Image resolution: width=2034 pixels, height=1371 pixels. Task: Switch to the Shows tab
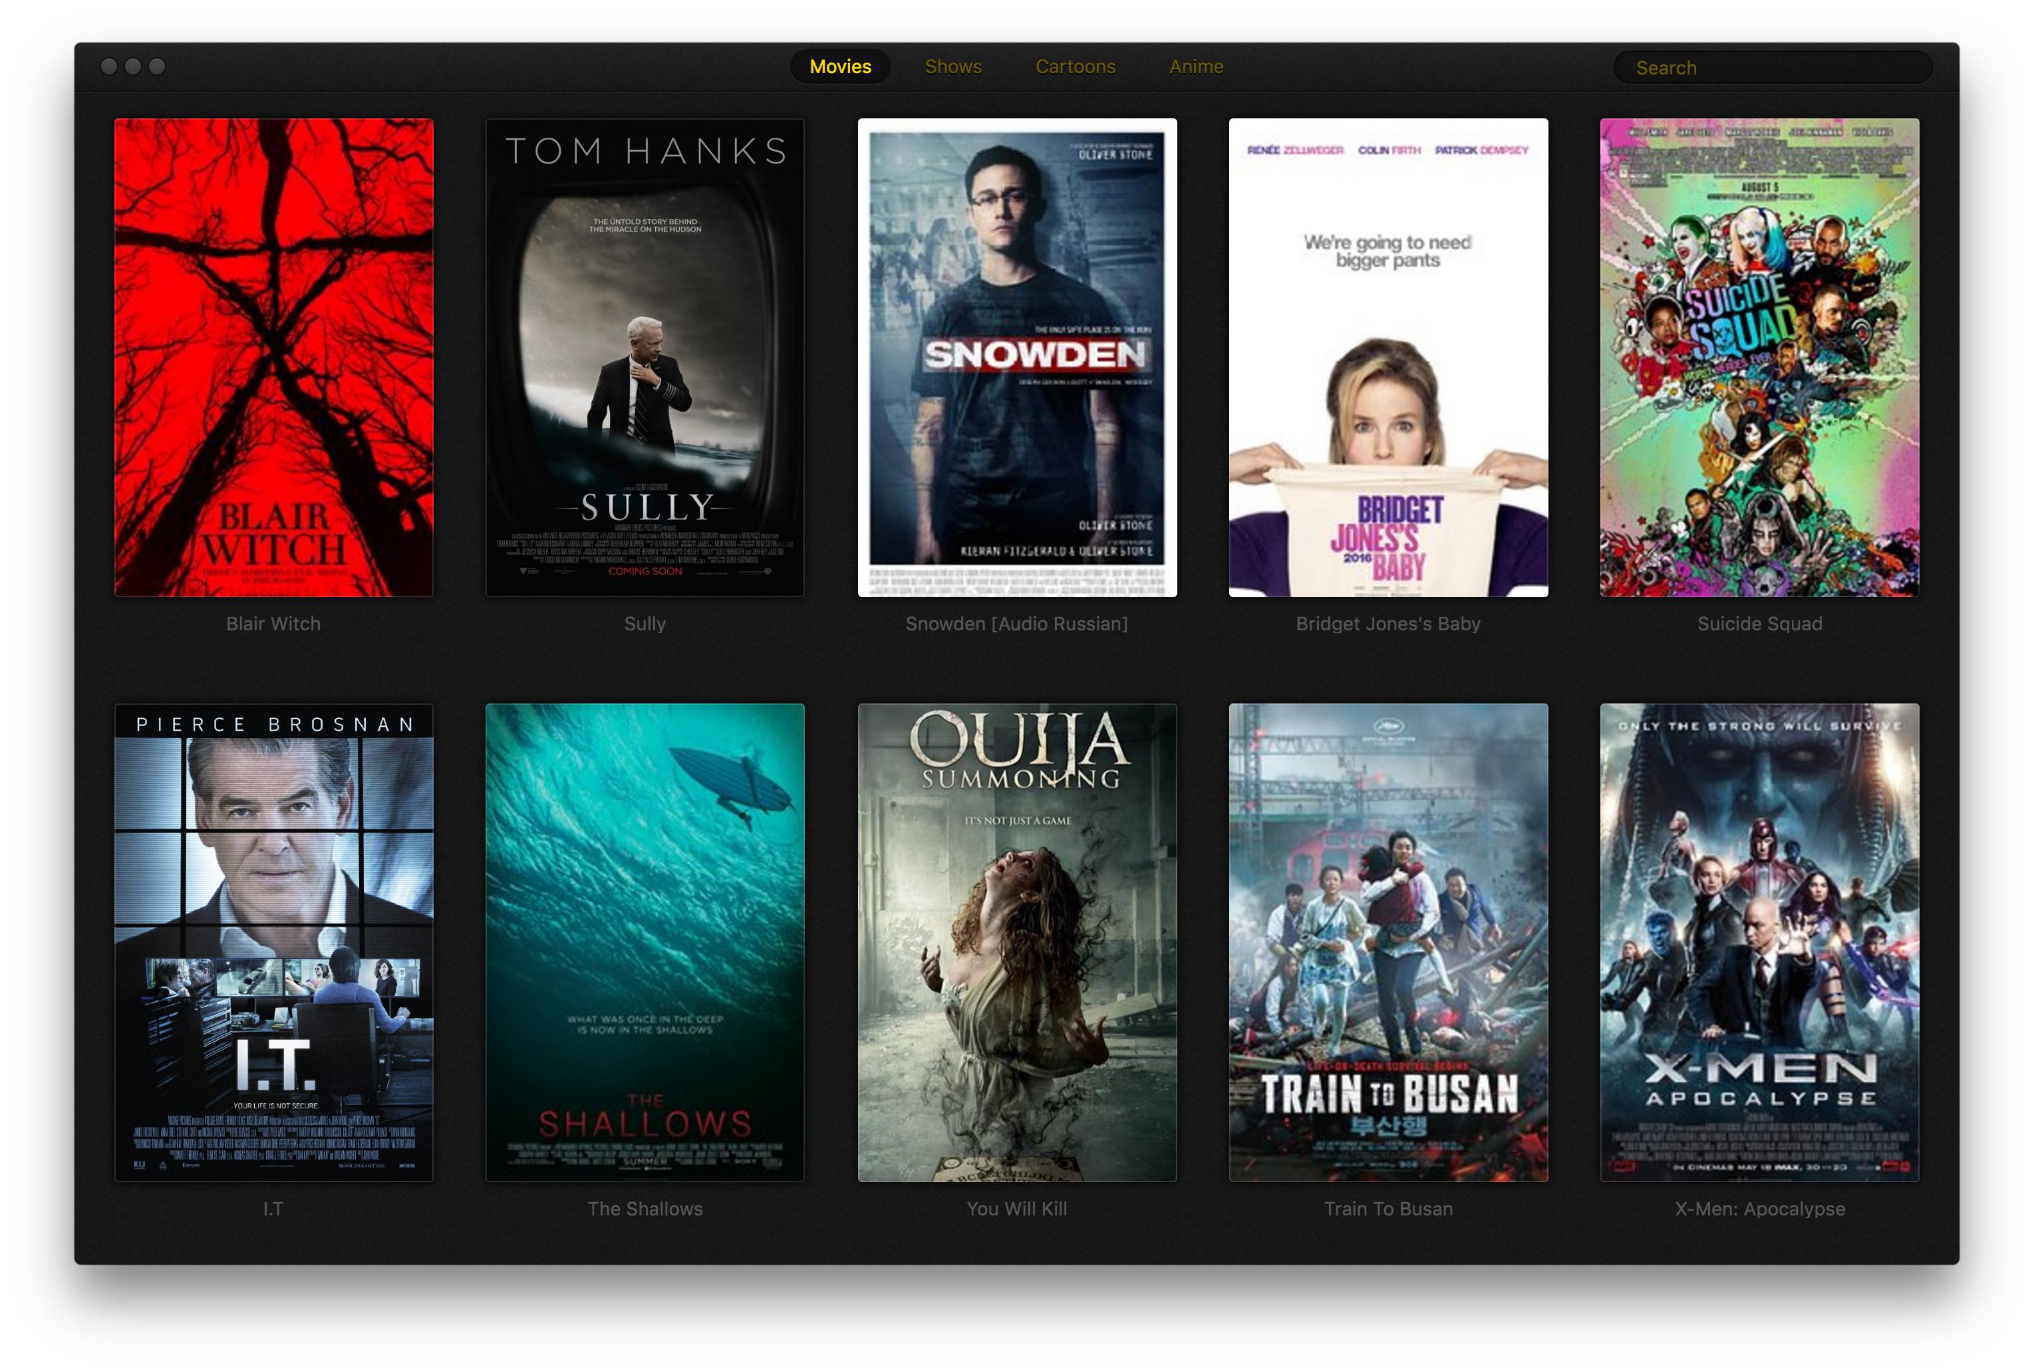(952, 66)
